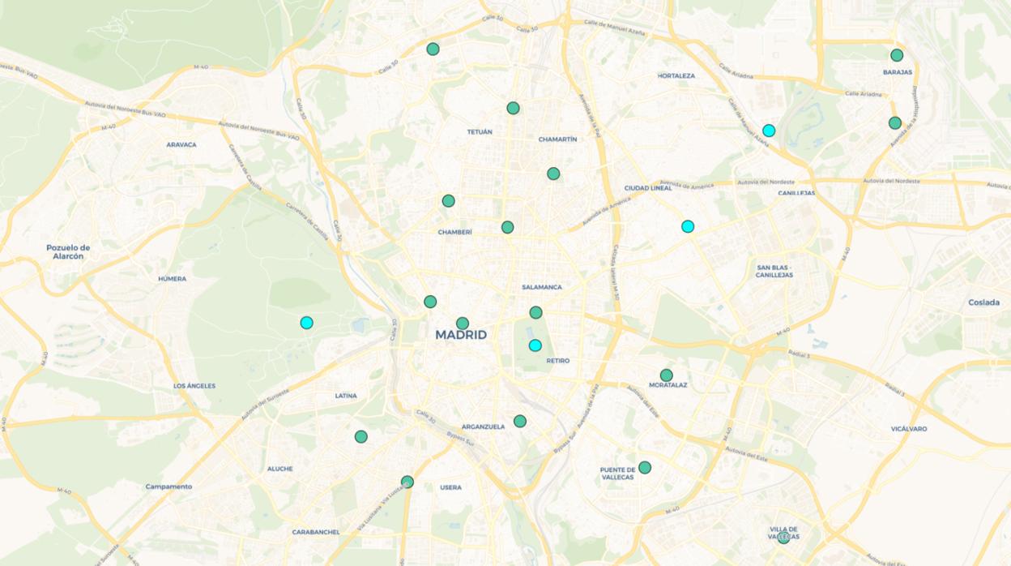This screenshot has height=566, width=1011.
Task: Select the green marker below Chamartín label
Action: click(x=553, y=174)
